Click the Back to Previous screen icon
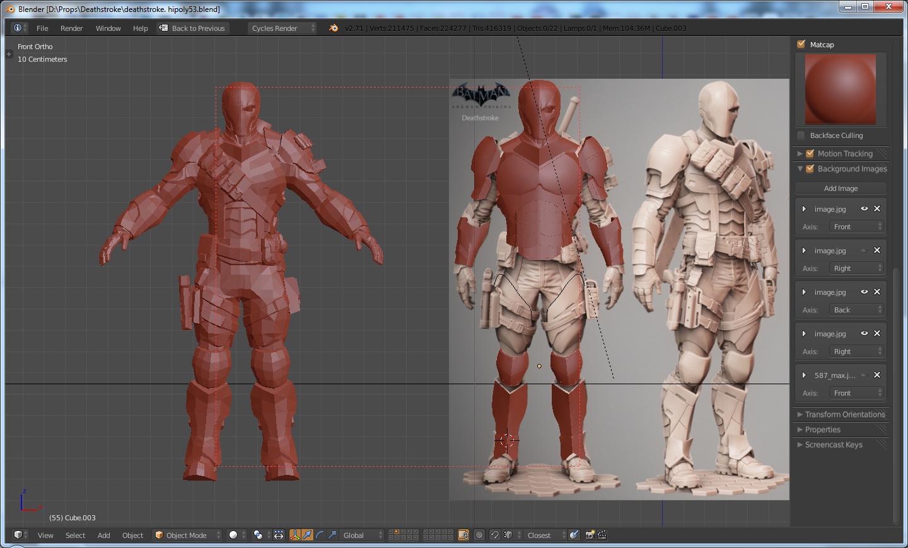This screenshot has width=908, height=548. 163,28
